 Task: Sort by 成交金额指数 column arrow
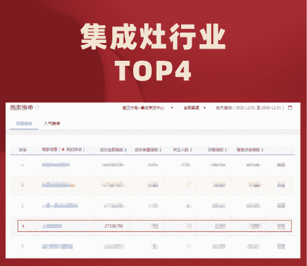pyautogui.click(x=125, y=150)
